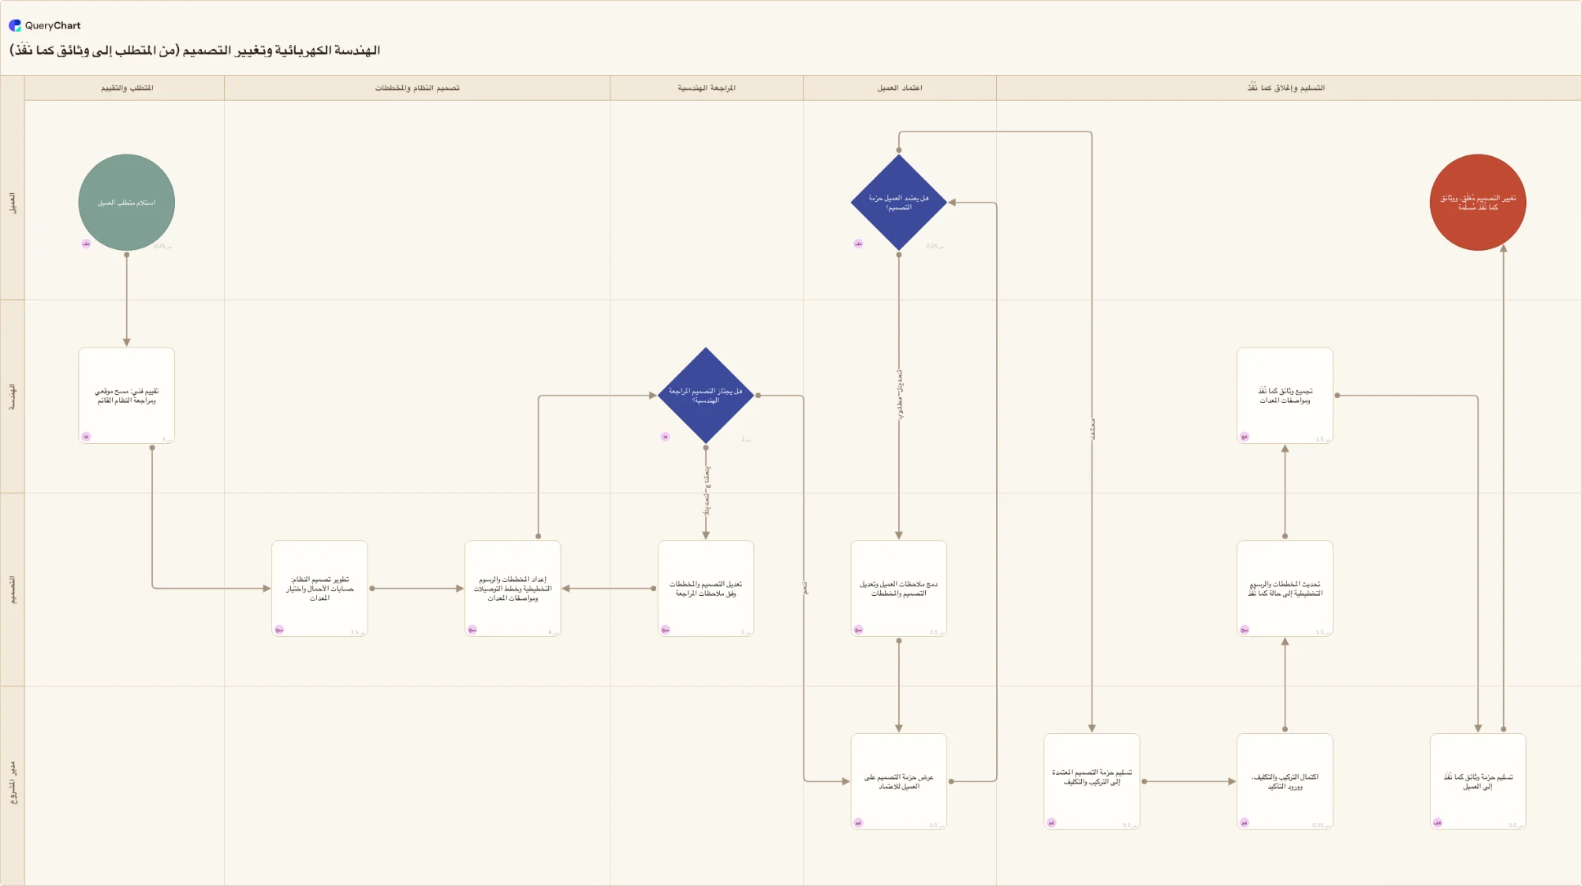The width and height of the screenshot is (1582, 886).
Task: Click column header 'المتطلب والتقييم'
Action: pyautogui.click(x=127, y=88)
